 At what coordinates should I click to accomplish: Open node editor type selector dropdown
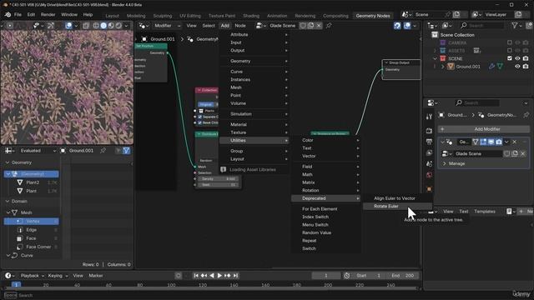point(143,26)
